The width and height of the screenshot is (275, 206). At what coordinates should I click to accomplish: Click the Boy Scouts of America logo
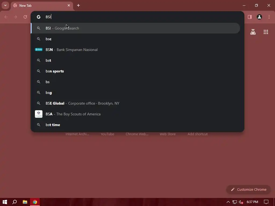[39, 114]
